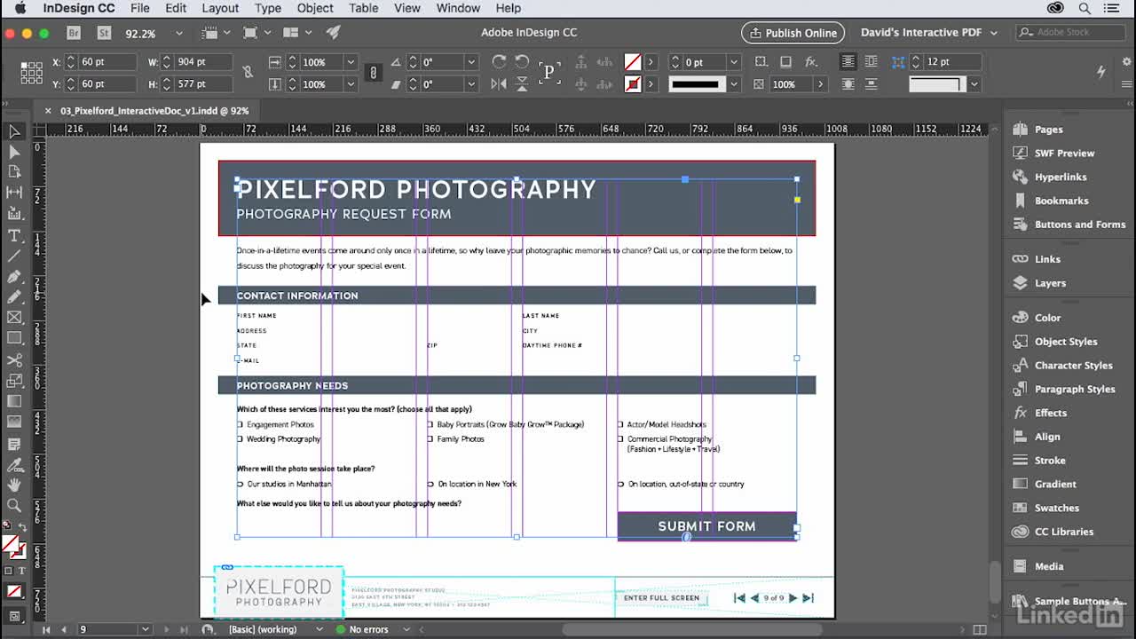This screenshot has height=639, width=1136.
Task: Select the Rectangle tool
Action: (x=14, y=338)
